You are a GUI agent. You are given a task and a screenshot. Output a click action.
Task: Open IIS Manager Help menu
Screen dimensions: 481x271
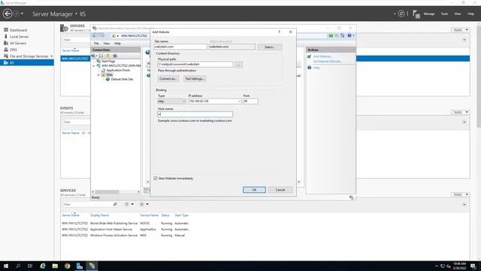click(117, 44)
